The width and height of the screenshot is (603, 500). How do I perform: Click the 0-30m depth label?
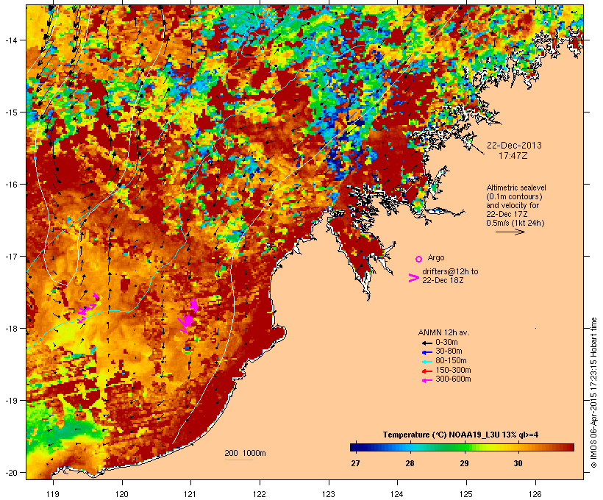446,342
